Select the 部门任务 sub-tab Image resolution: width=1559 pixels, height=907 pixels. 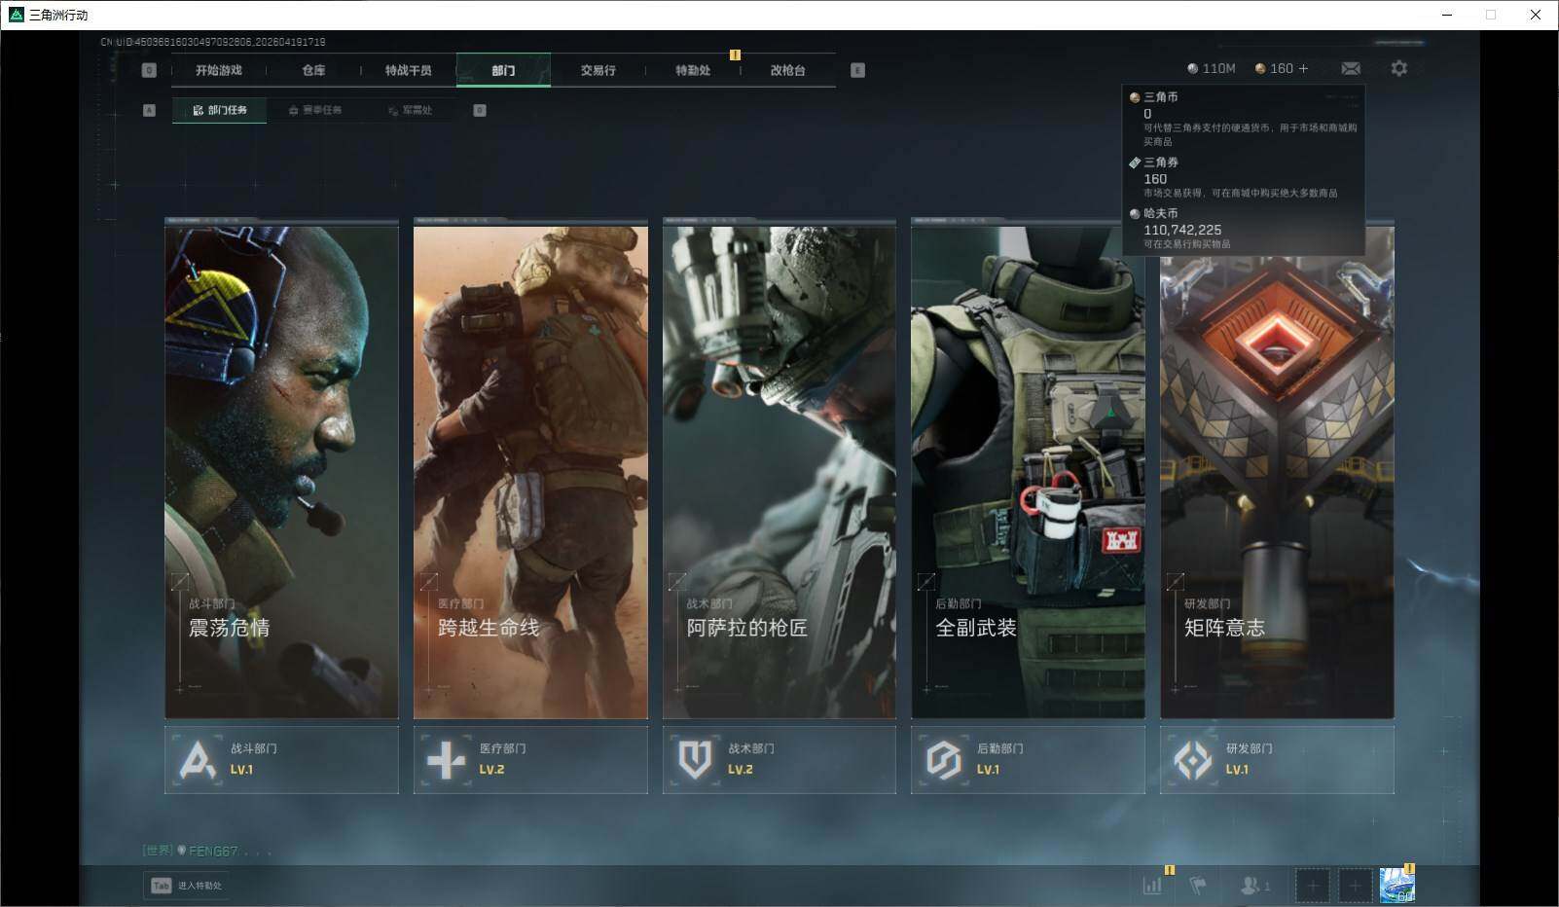pos(220,110)
